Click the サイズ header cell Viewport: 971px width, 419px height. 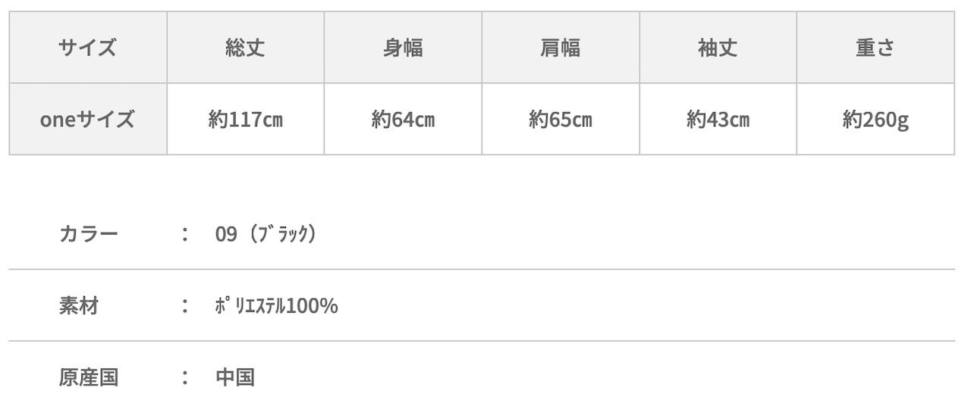click(88, 48)
